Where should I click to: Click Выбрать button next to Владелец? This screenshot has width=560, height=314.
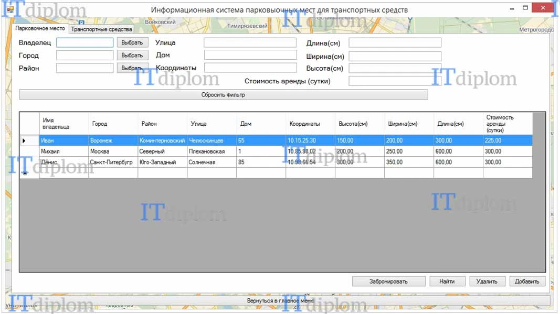[x=132, y=42]
